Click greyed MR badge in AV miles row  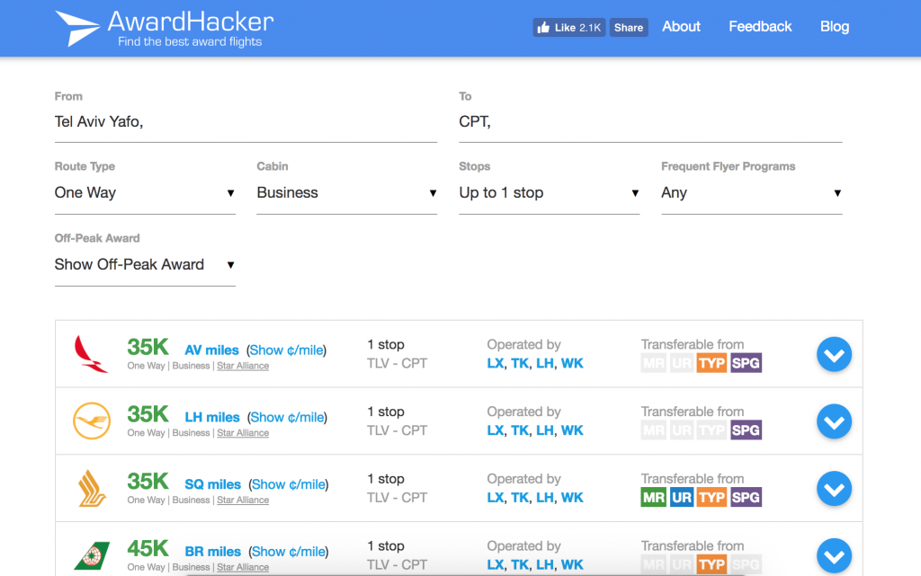653,363
